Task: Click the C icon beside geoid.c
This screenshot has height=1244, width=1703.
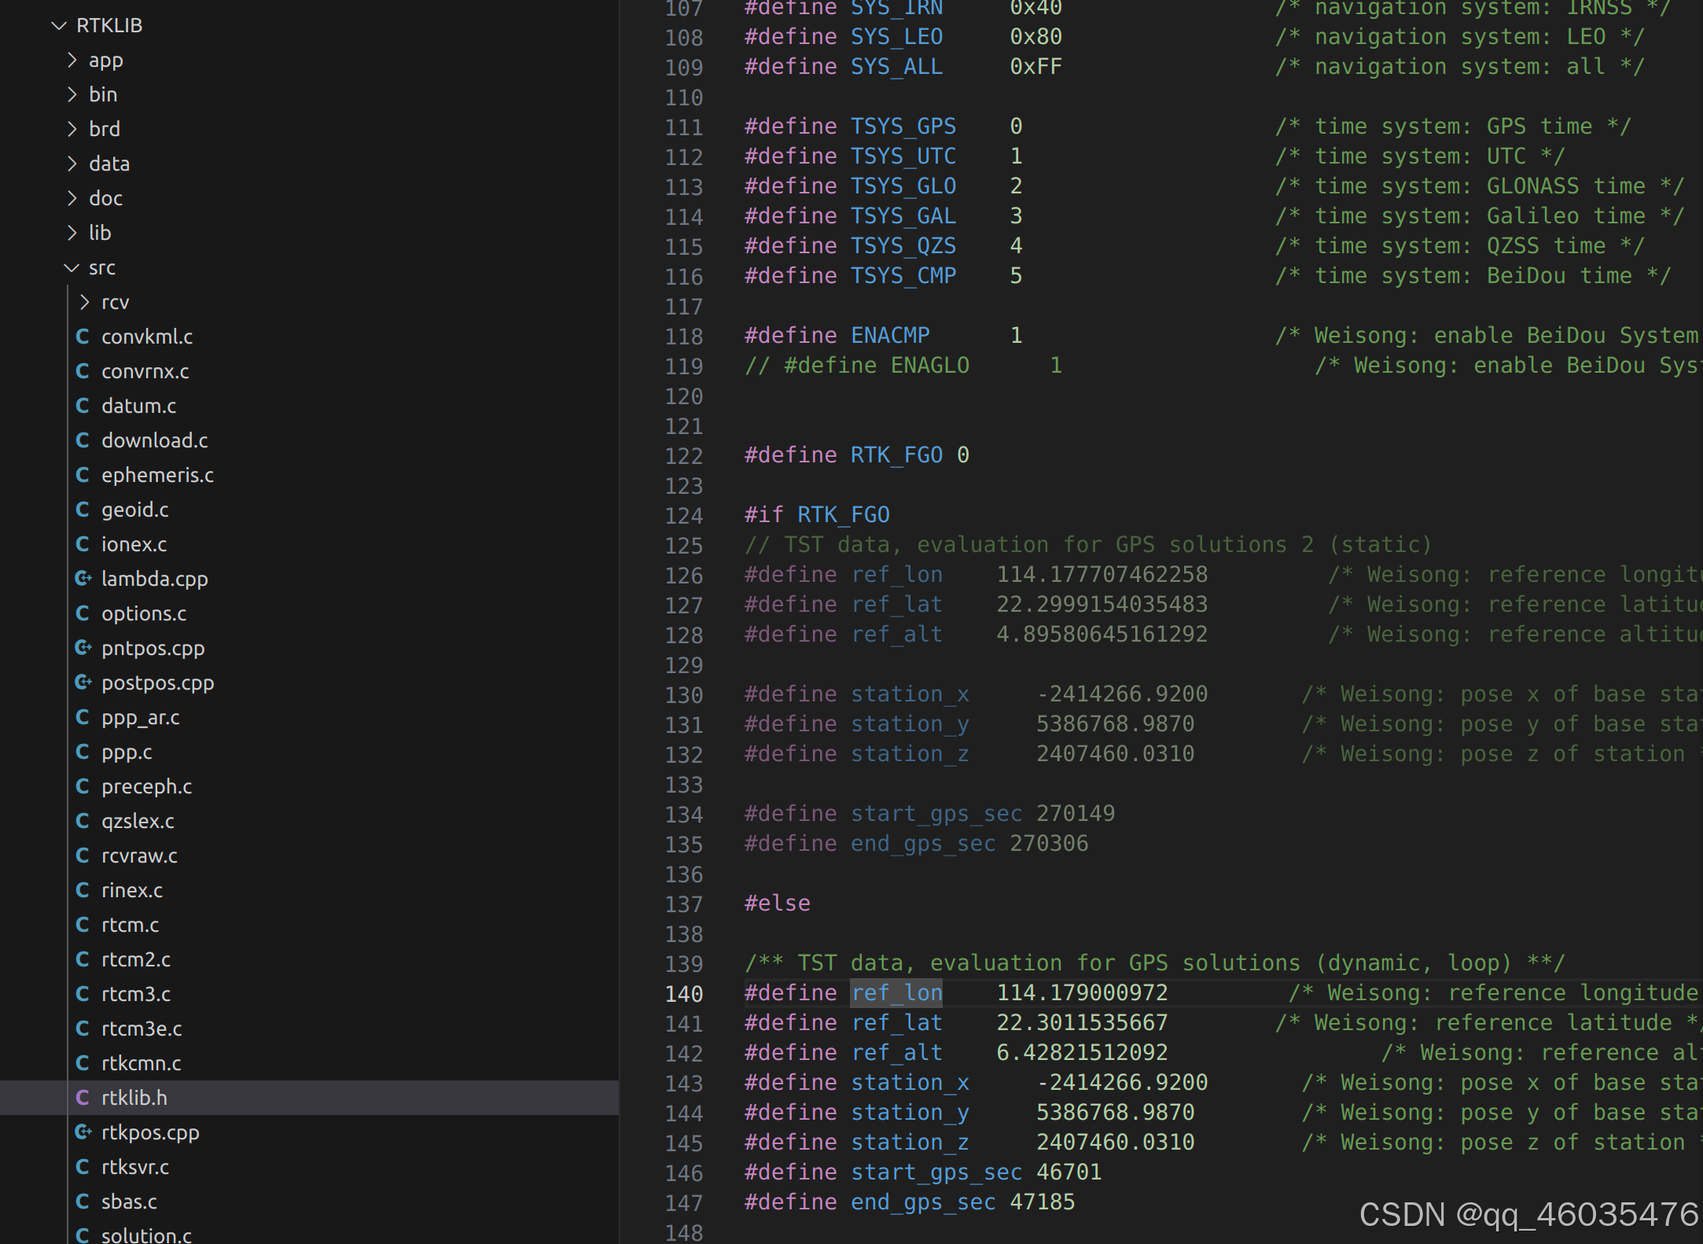Action: tap(83, 509)
